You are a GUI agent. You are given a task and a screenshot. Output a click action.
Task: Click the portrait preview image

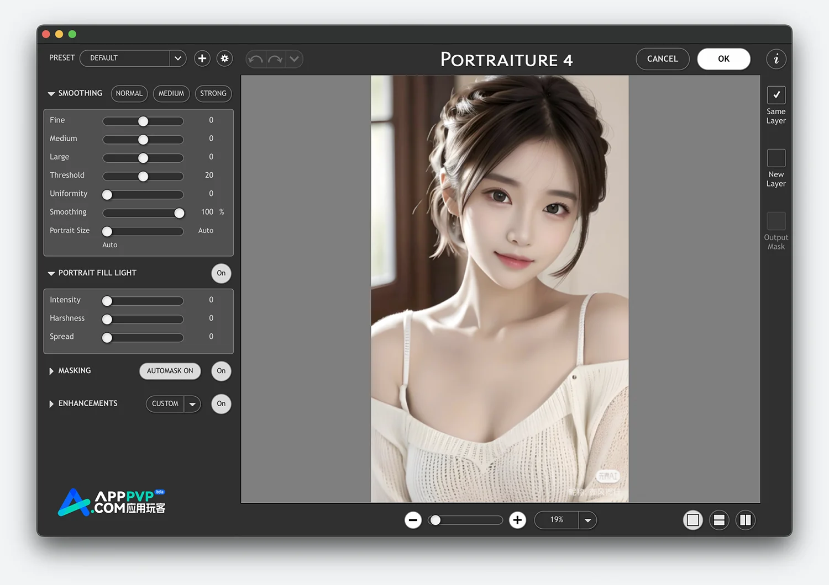(500, 289)
